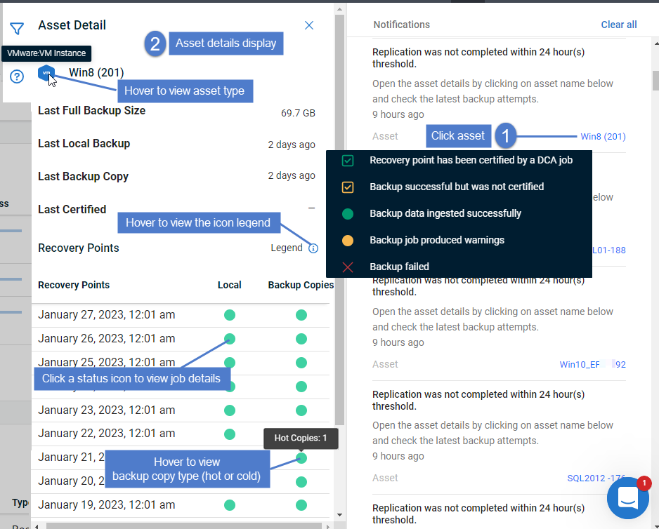The height and width of the screenshot is (529, 659).
Task: Click the Last Local Backup label
Action: coord(84,144)
